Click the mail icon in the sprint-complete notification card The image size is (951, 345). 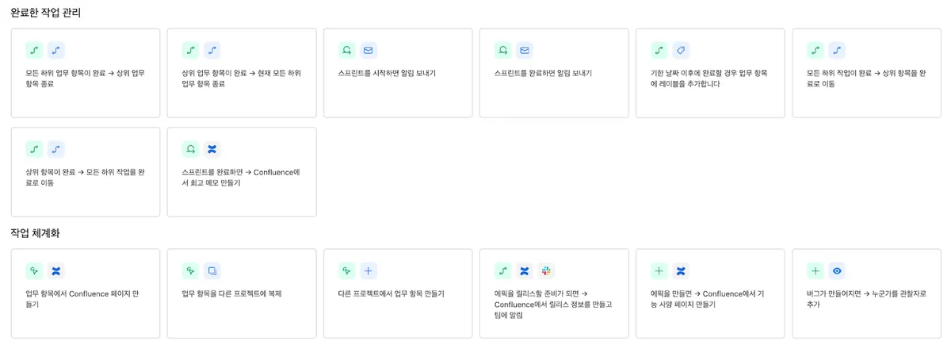525,50
